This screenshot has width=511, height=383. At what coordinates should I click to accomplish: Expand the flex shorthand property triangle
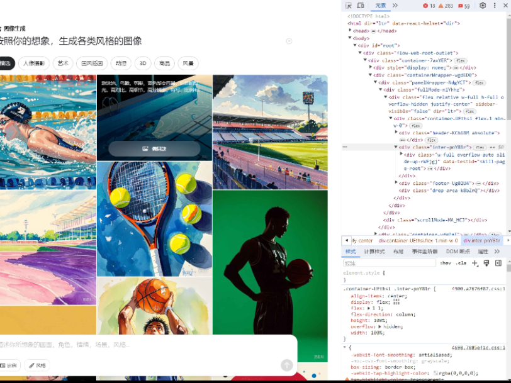tap(369, 308)
